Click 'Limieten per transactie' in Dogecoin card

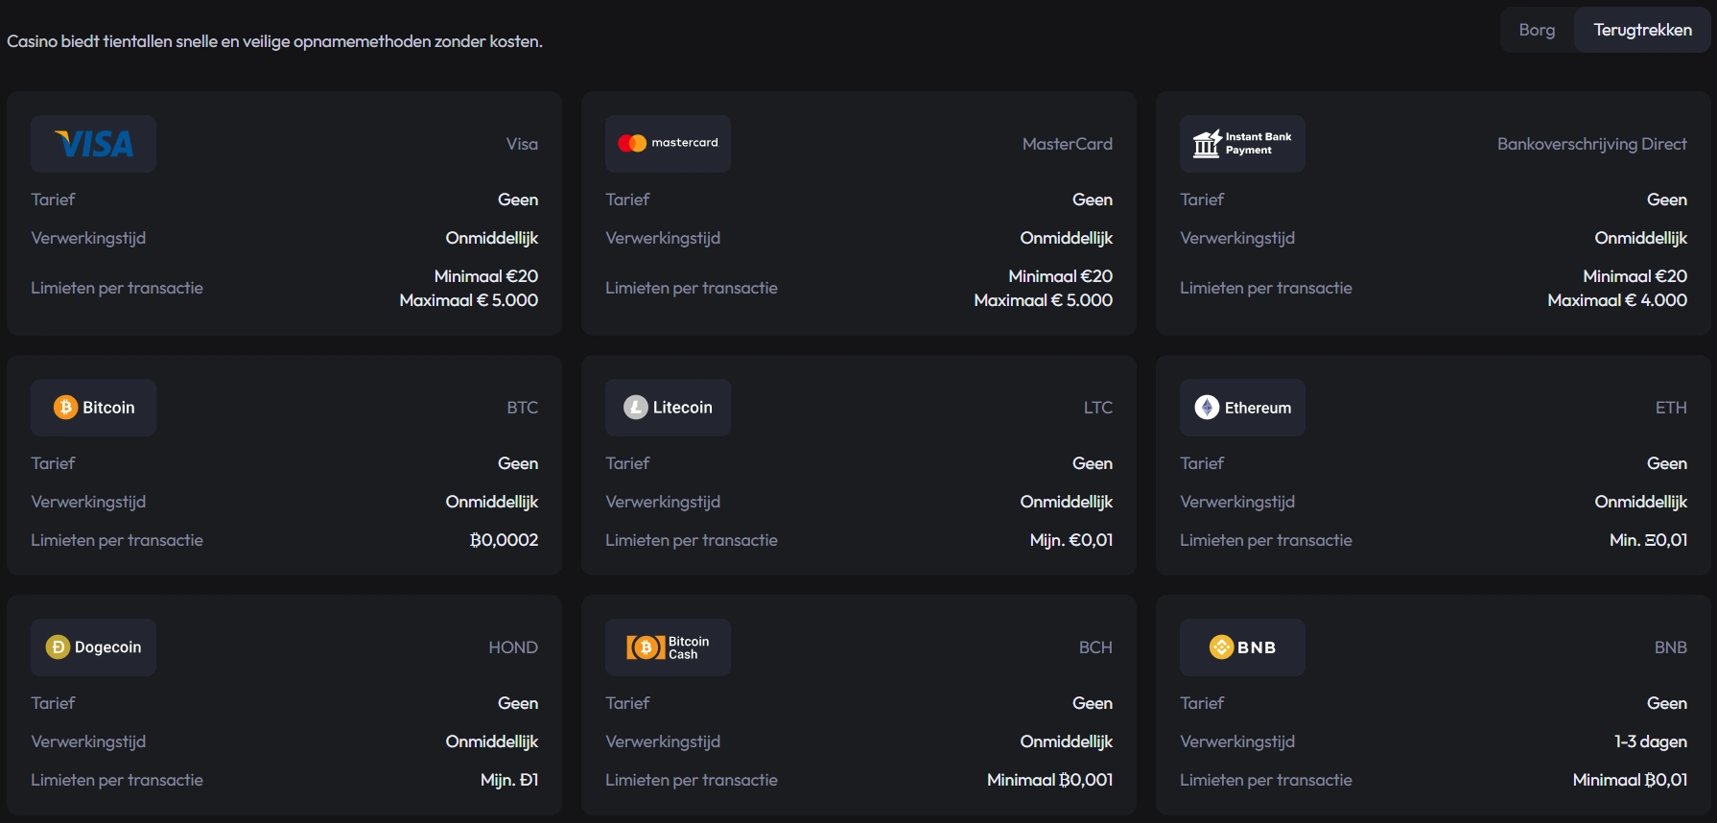117,780
